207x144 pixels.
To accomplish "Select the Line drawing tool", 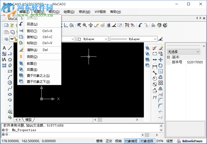I will click(10, 48).
